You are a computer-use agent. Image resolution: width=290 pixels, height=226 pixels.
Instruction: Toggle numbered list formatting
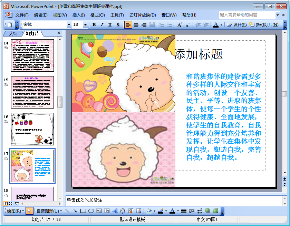[x=162, y=25]
